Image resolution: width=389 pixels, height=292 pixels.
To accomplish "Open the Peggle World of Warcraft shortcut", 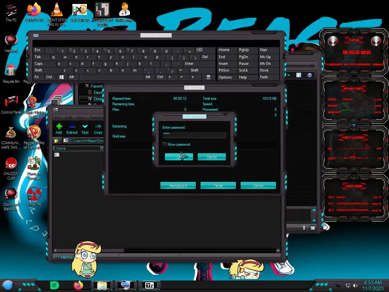I will [x=34, y=137].
